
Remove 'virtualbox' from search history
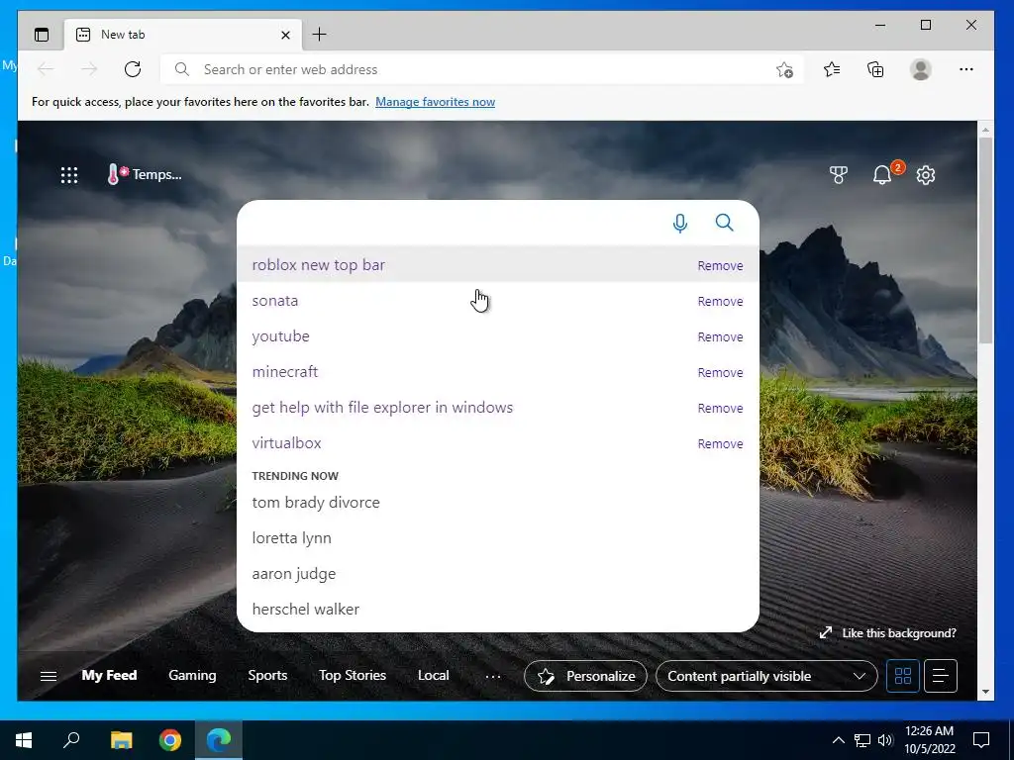(720, 443)
